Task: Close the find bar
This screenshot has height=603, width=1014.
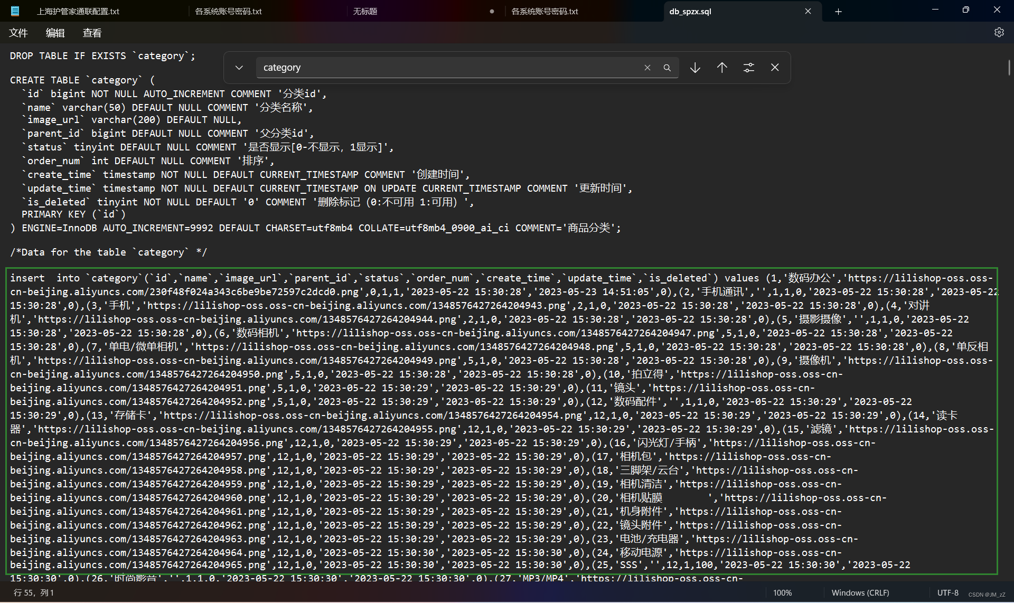Action: coord(775,68)
